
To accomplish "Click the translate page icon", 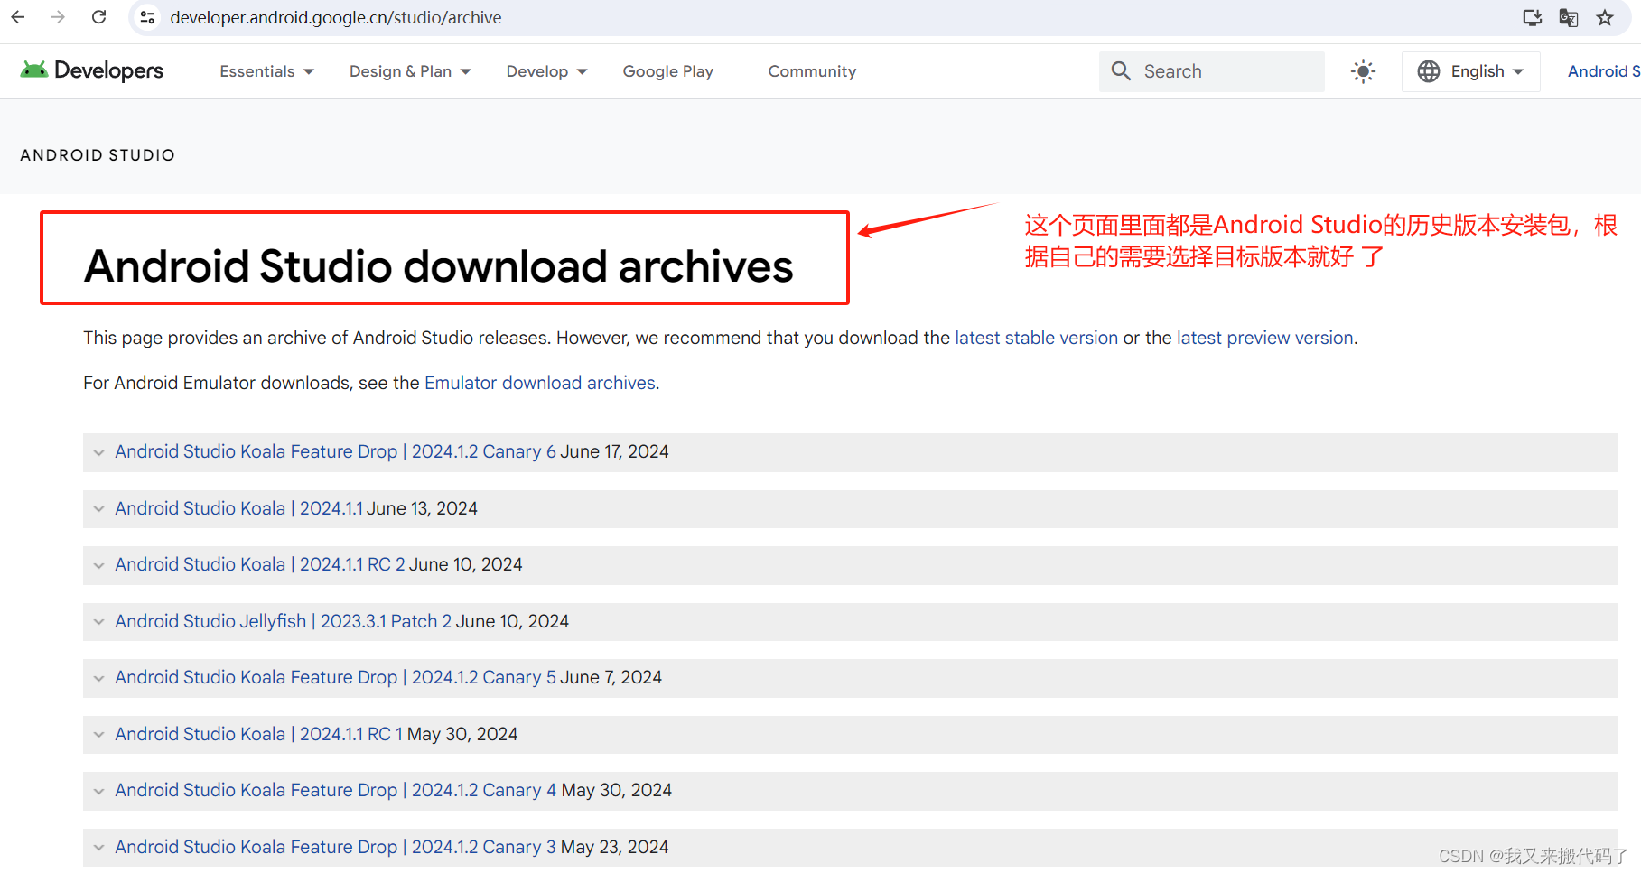I will tap(1569, 17).
